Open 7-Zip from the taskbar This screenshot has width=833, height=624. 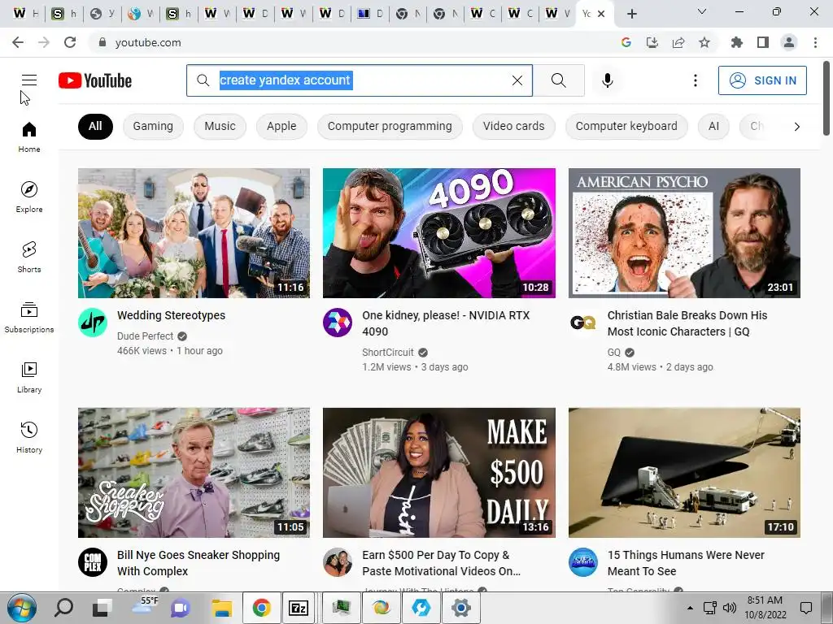[x=299, y=608]
